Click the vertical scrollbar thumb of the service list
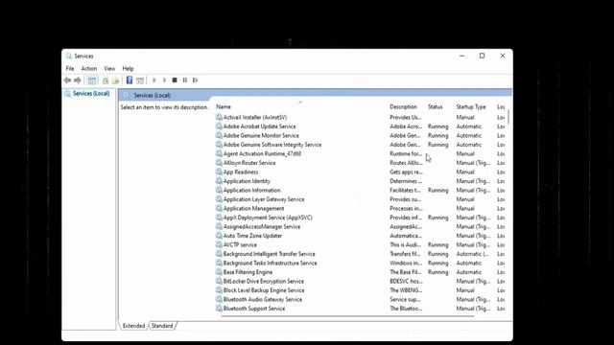This screenshot has height=345, width=614. pos(508,117)
